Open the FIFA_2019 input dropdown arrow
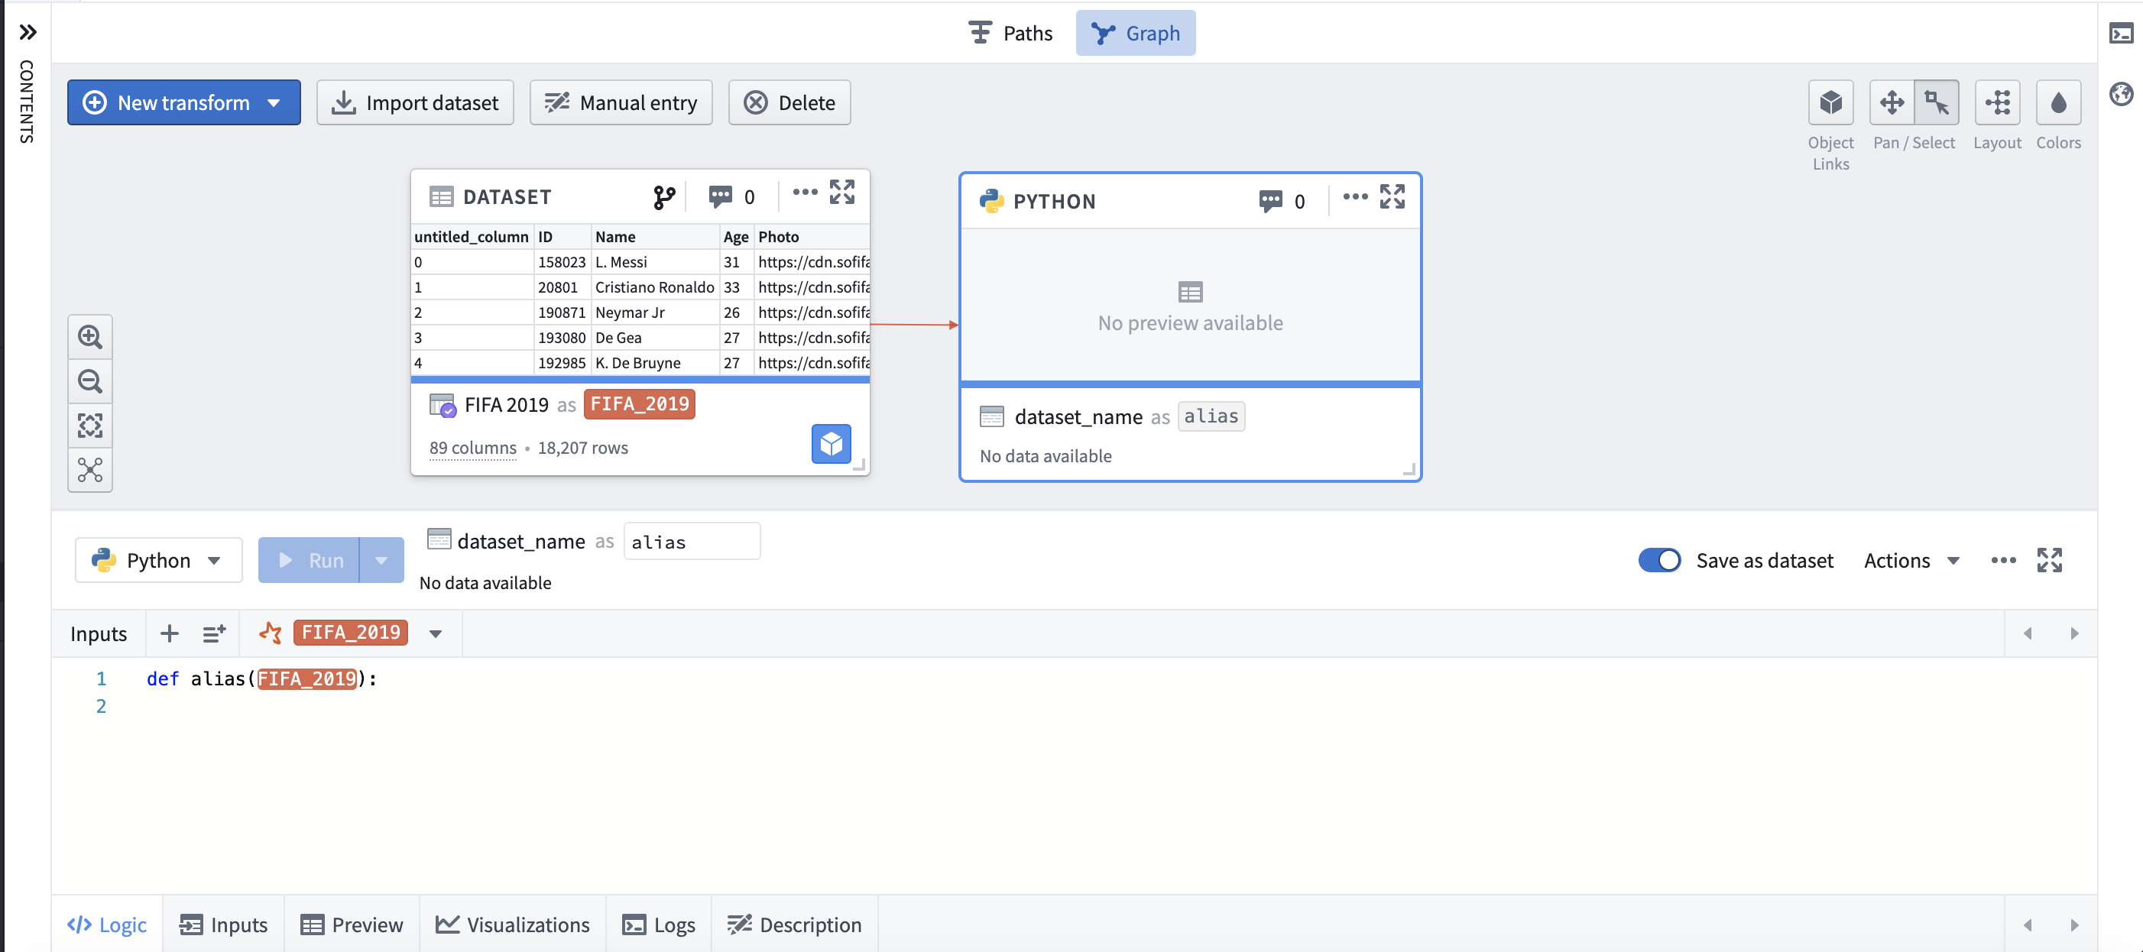This screenshot has width=2143, height=952. (x=435, y=633)
